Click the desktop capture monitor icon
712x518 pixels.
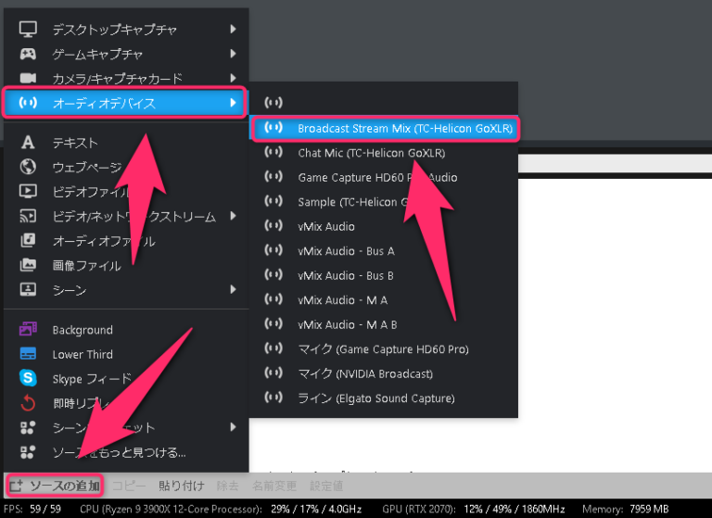[28, 29]
